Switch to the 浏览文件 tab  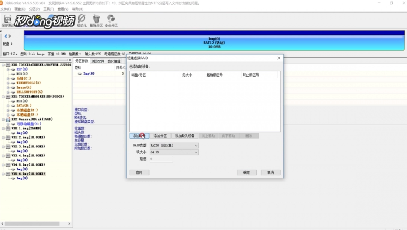pyautogui.click(x=98, y=61)
